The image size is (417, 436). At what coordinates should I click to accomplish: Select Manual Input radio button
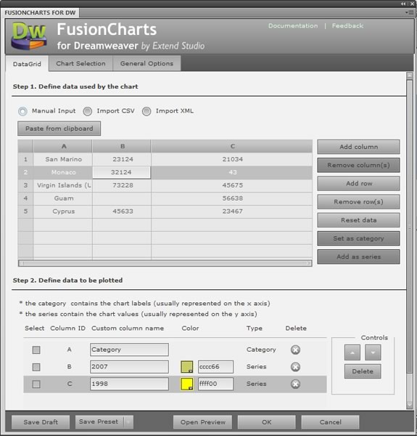pyautogui.click(x=22, y=111)
